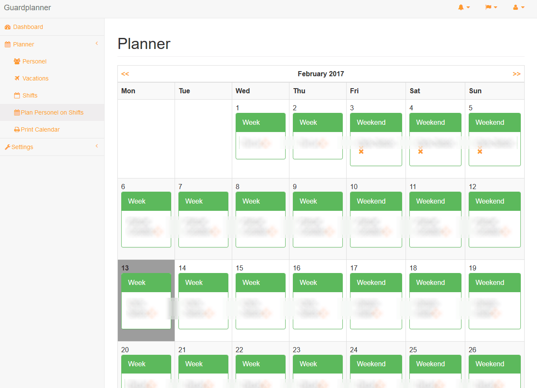Image resolution: width=537 pixels, height=388 pixels.
Task: Click the Print Calendar printer icon
Action: click(x=17, y=129)
